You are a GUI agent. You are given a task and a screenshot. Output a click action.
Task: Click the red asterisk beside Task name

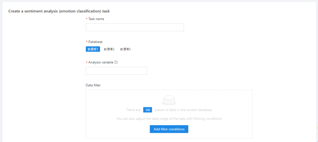click(x=87, y=19)
